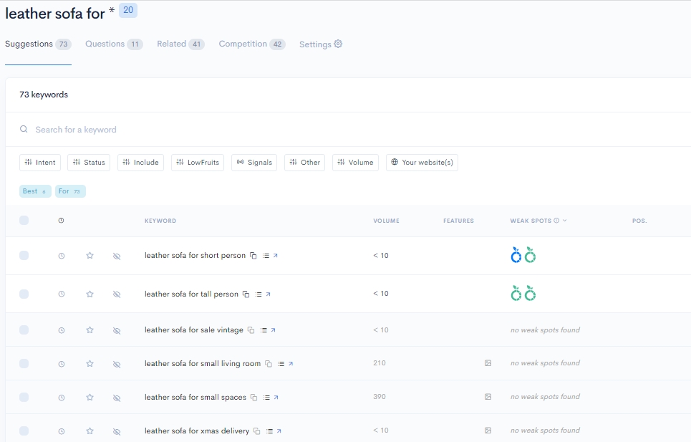Click image feature icon for 'small living room' row
This screenshot has height=442, width=691.
click(x=488, y=363)
